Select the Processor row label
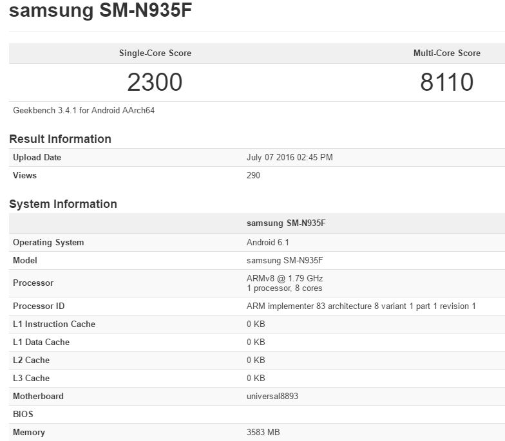Image resolution: width=505 pixels, height=441 pixels. click(x=33, y=283)
